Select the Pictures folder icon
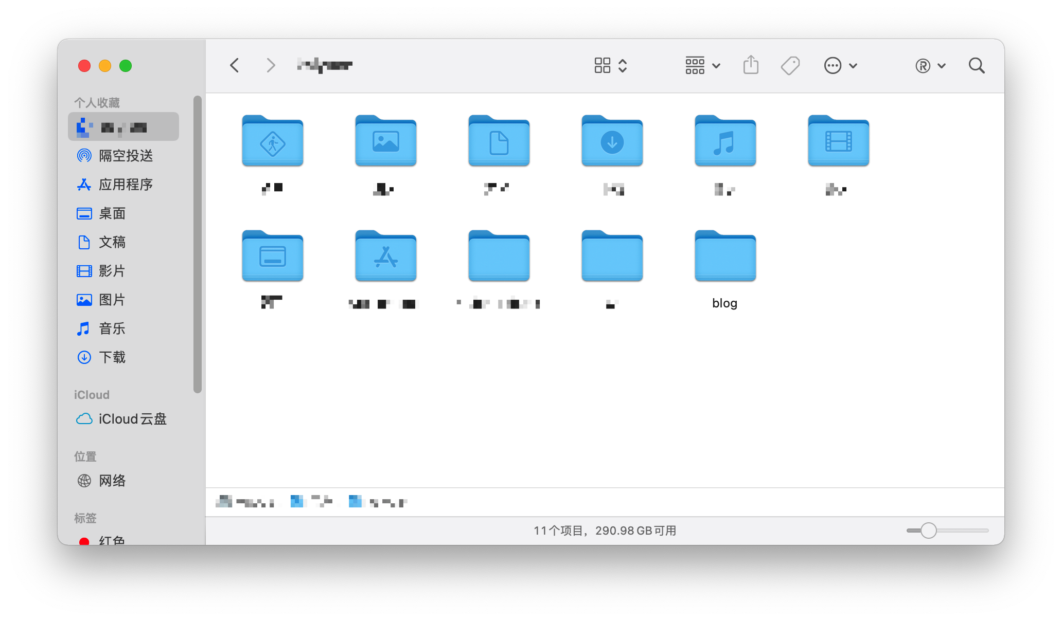The height and width of the screenshot is (621, 1062). pos(385,141)
